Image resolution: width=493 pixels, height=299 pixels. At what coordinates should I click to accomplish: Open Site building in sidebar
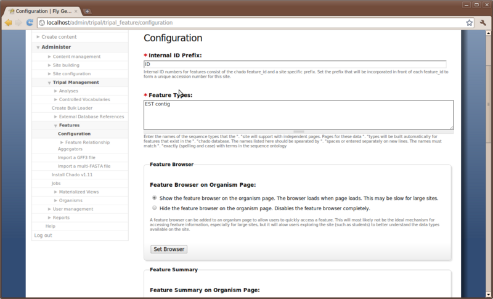pyautogui.click(x=66, y=65)
